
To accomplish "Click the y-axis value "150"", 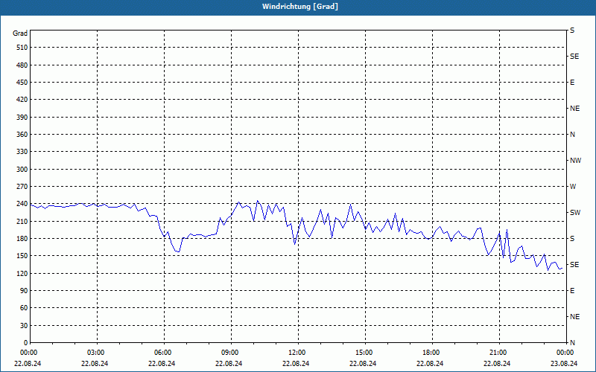I will (x=22, y=256).
